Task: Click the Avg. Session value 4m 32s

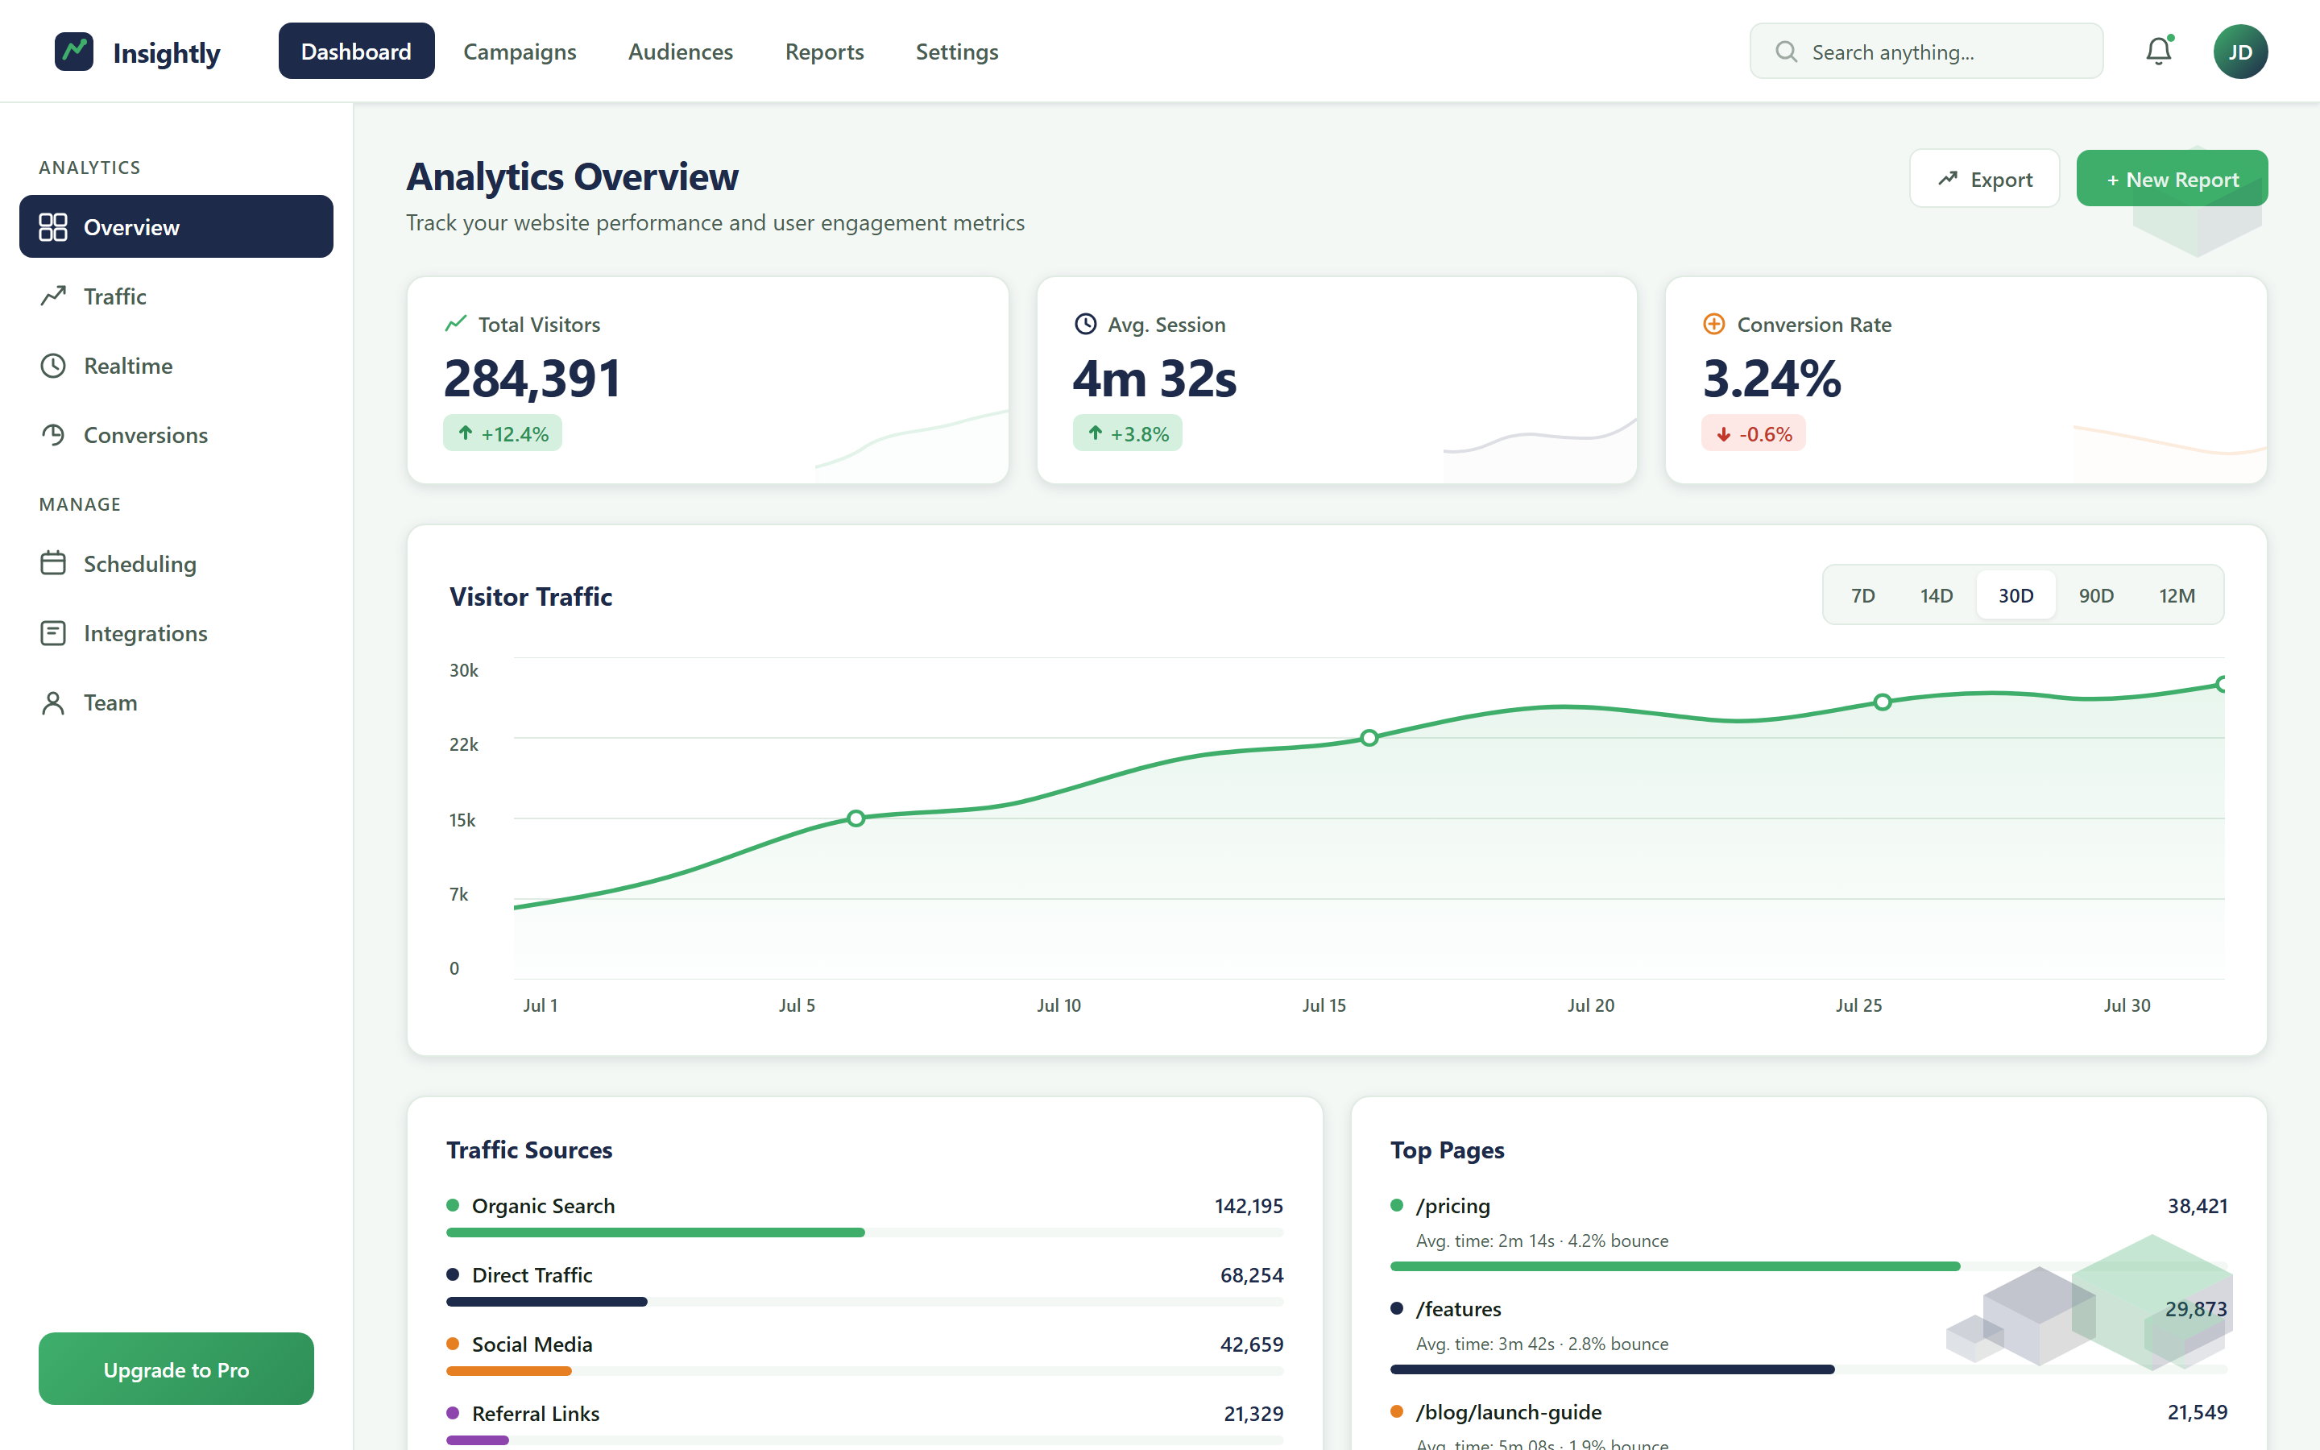Action: pos(1154,378)
